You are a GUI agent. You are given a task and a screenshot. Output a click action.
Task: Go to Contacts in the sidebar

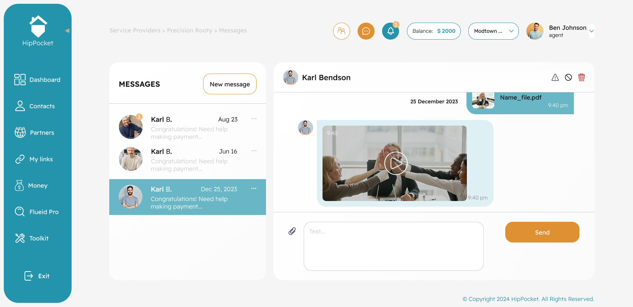(x=35, y=106)
